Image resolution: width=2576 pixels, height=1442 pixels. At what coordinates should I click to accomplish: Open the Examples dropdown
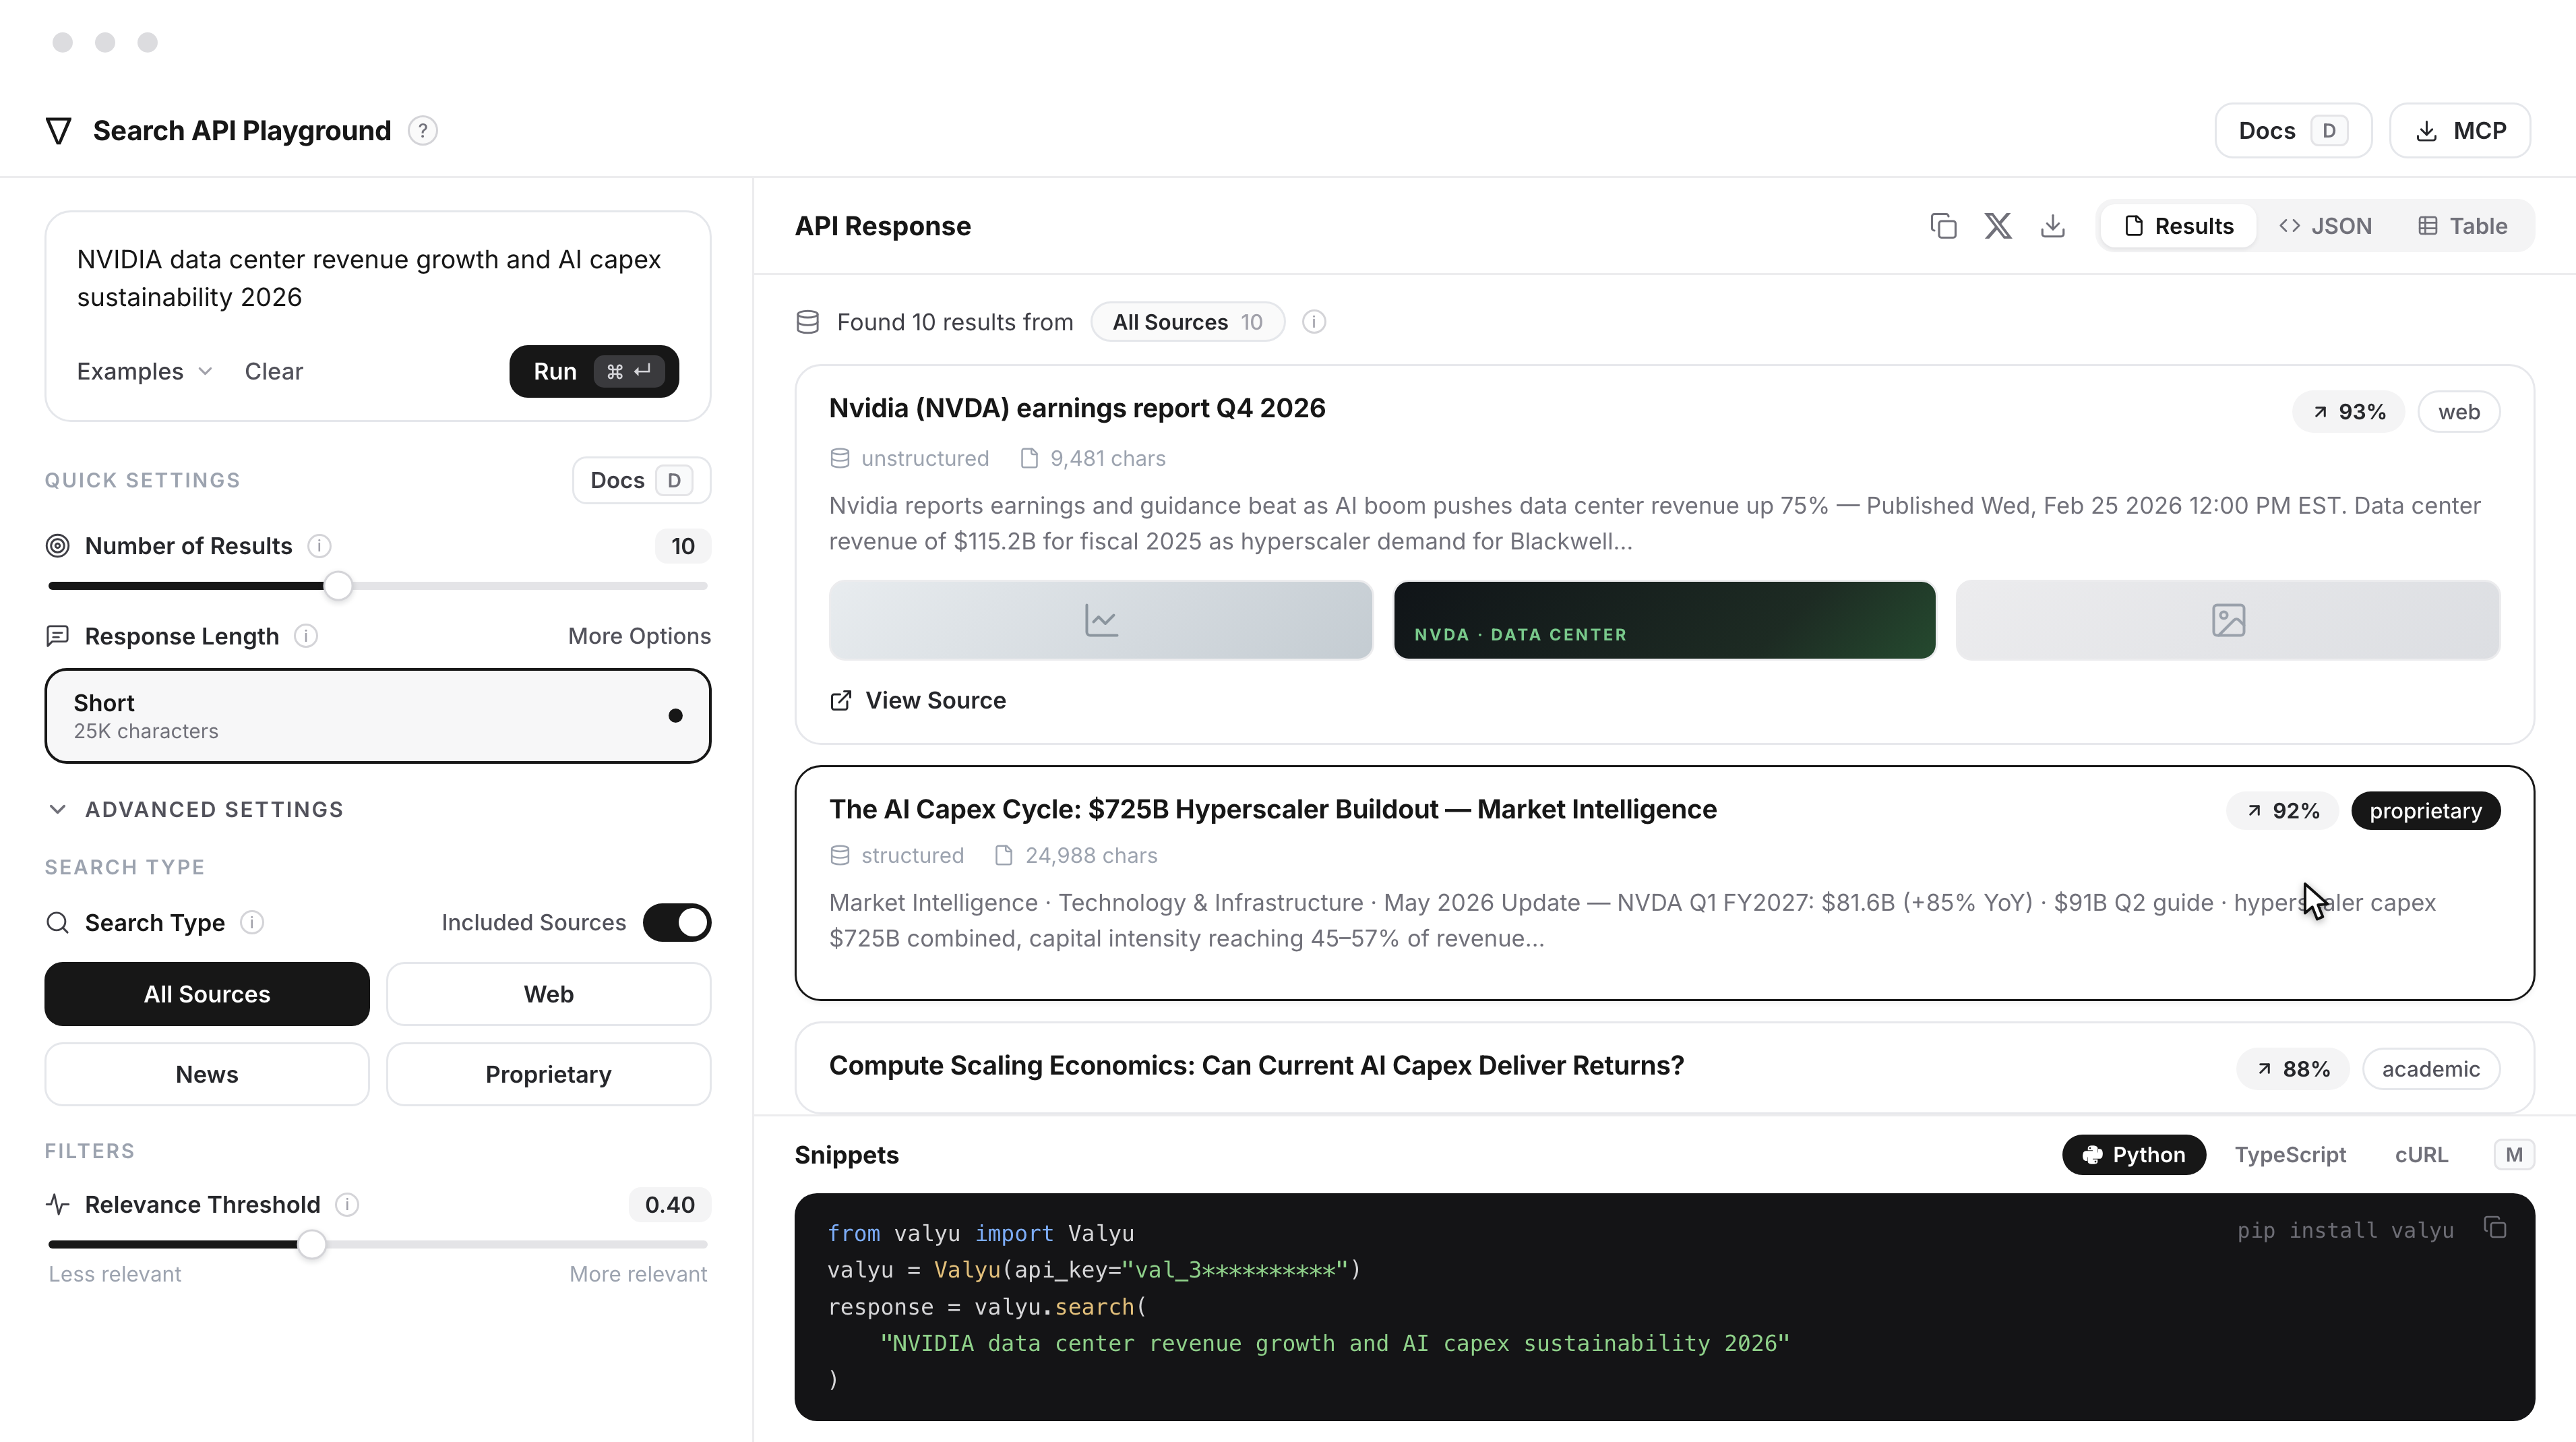145,372
